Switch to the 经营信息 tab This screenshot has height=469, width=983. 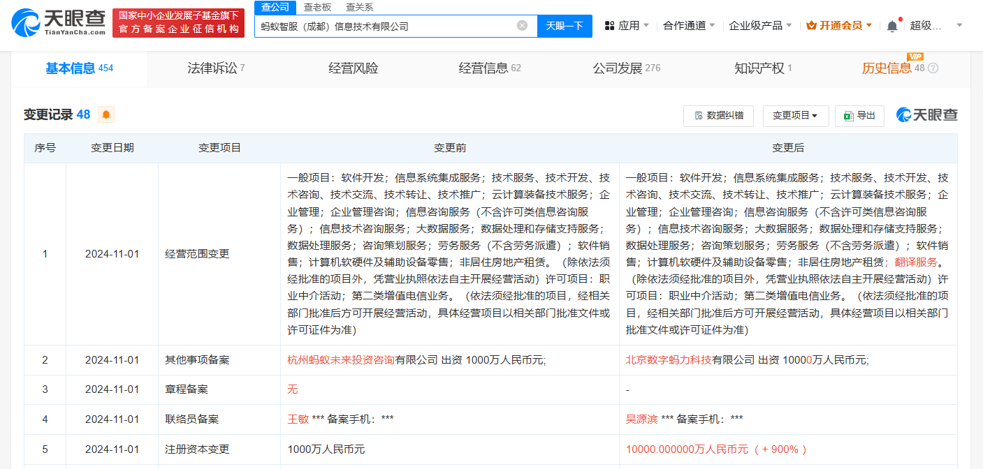pyautogui.click(x=490, y=68)
